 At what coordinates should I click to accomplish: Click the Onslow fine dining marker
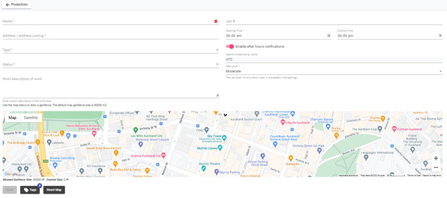(x=383, y=118)
